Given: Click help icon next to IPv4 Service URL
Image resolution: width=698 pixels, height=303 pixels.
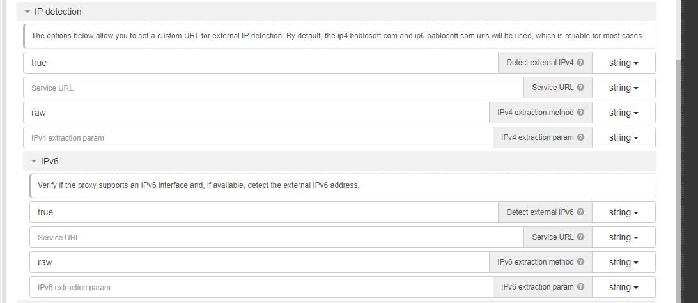Looking at the screenshot, I should [x=580, y=88].
